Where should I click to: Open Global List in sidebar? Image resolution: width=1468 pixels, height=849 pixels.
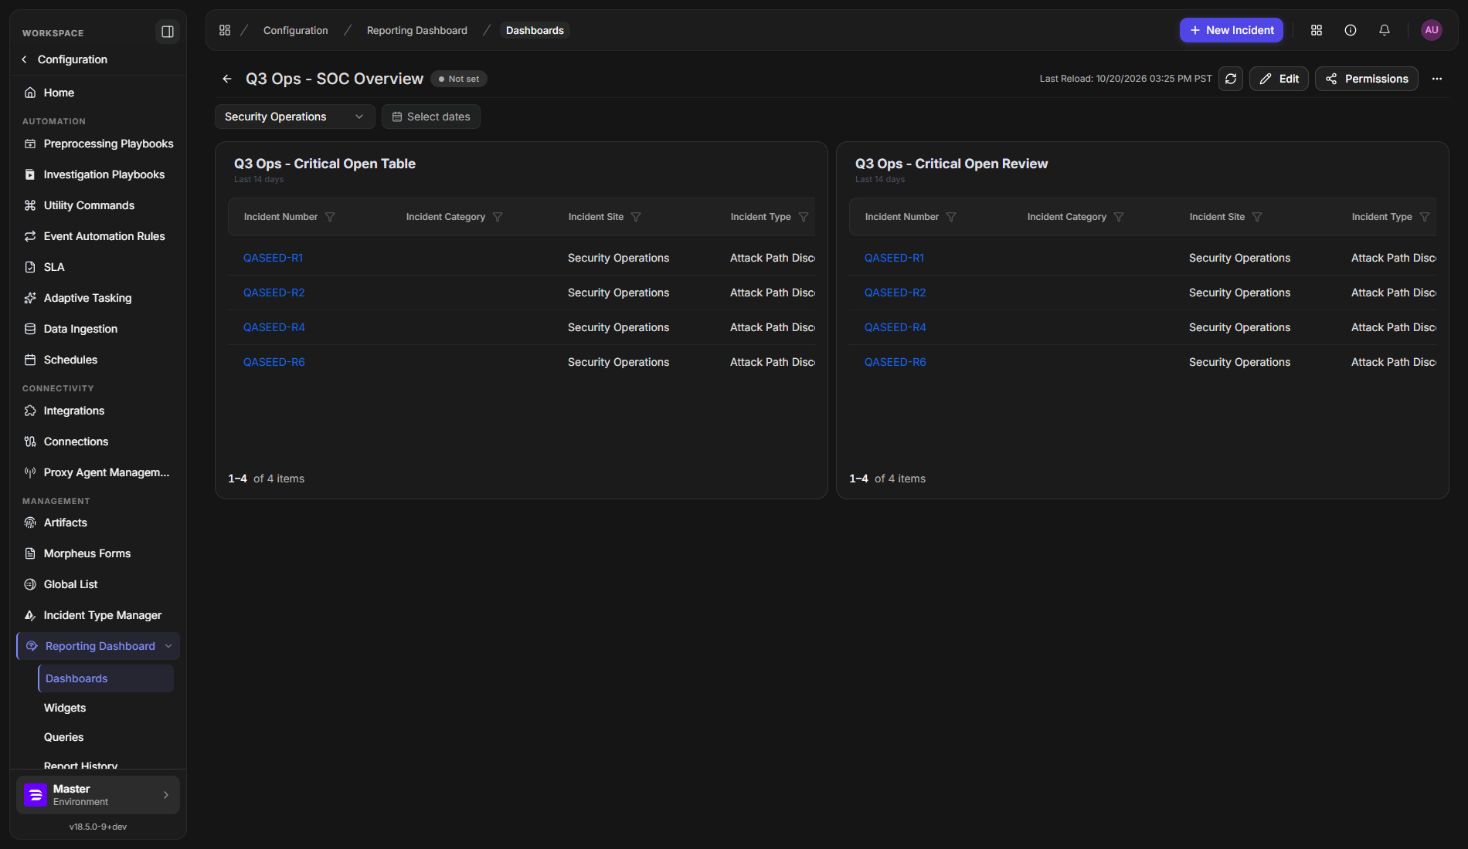[x=98, y=584]
